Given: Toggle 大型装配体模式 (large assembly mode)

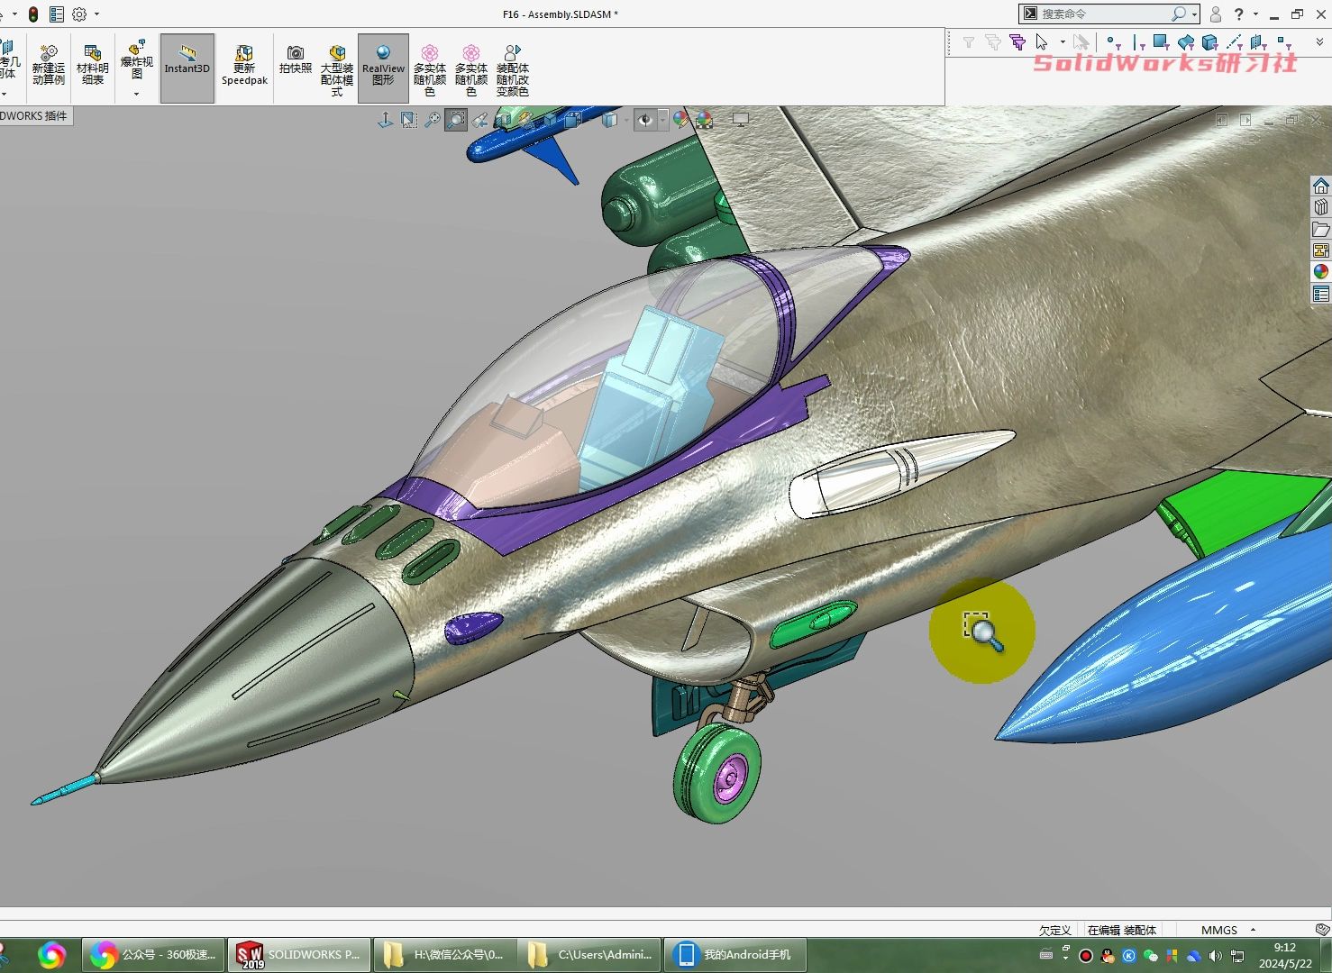Looking at the screenshot, I should (336, 71).
